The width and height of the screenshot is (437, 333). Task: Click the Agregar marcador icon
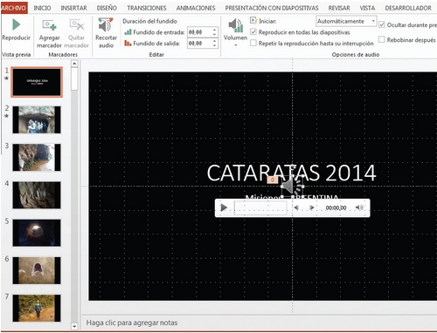pyautogui.click(x=49, y=25)
